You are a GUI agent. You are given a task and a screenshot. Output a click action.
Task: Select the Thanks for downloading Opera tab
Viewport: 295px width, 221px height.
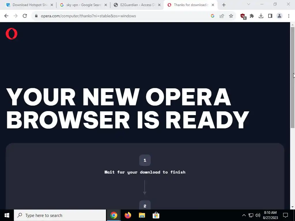click(191, 5)
